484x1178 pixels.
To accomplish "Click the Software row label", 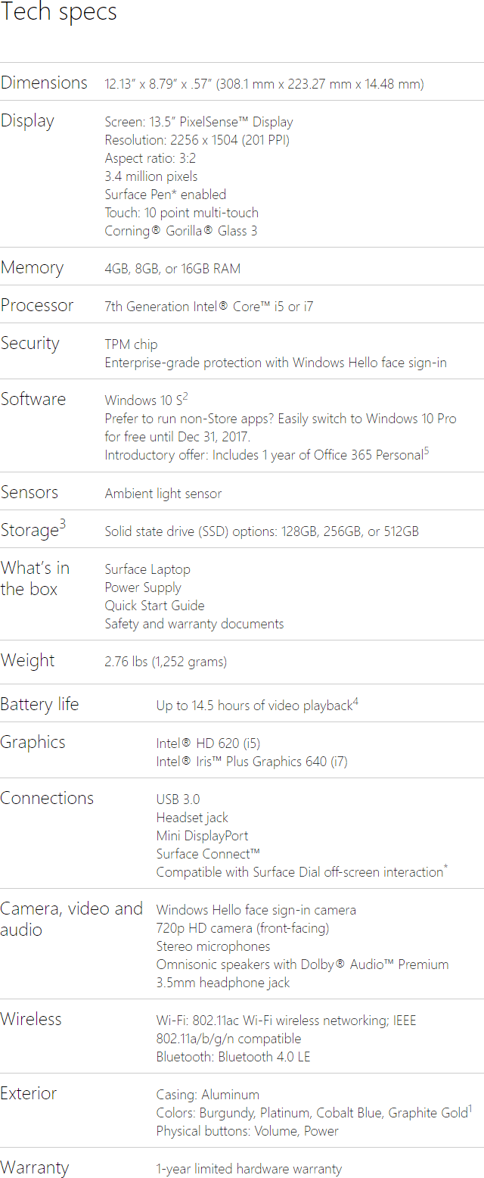I will pos(33,399).
